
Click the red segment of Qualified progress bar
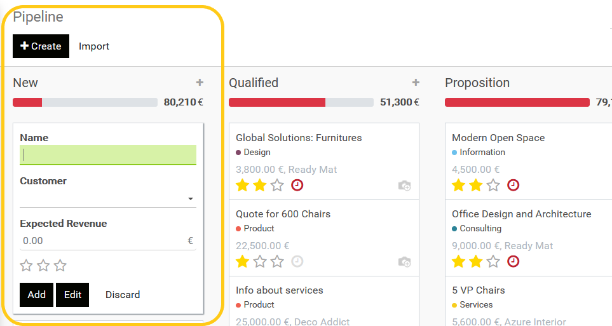(277, 102)
